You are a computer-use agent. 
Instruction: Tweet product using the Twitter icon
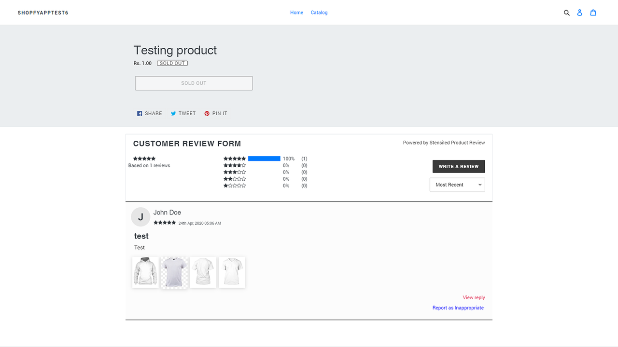[173, 113]
